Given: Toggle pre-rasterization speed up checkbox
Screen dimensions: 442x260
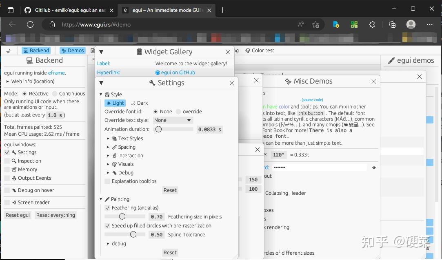Looking at the screenshot, I should (x=107, y=226).
